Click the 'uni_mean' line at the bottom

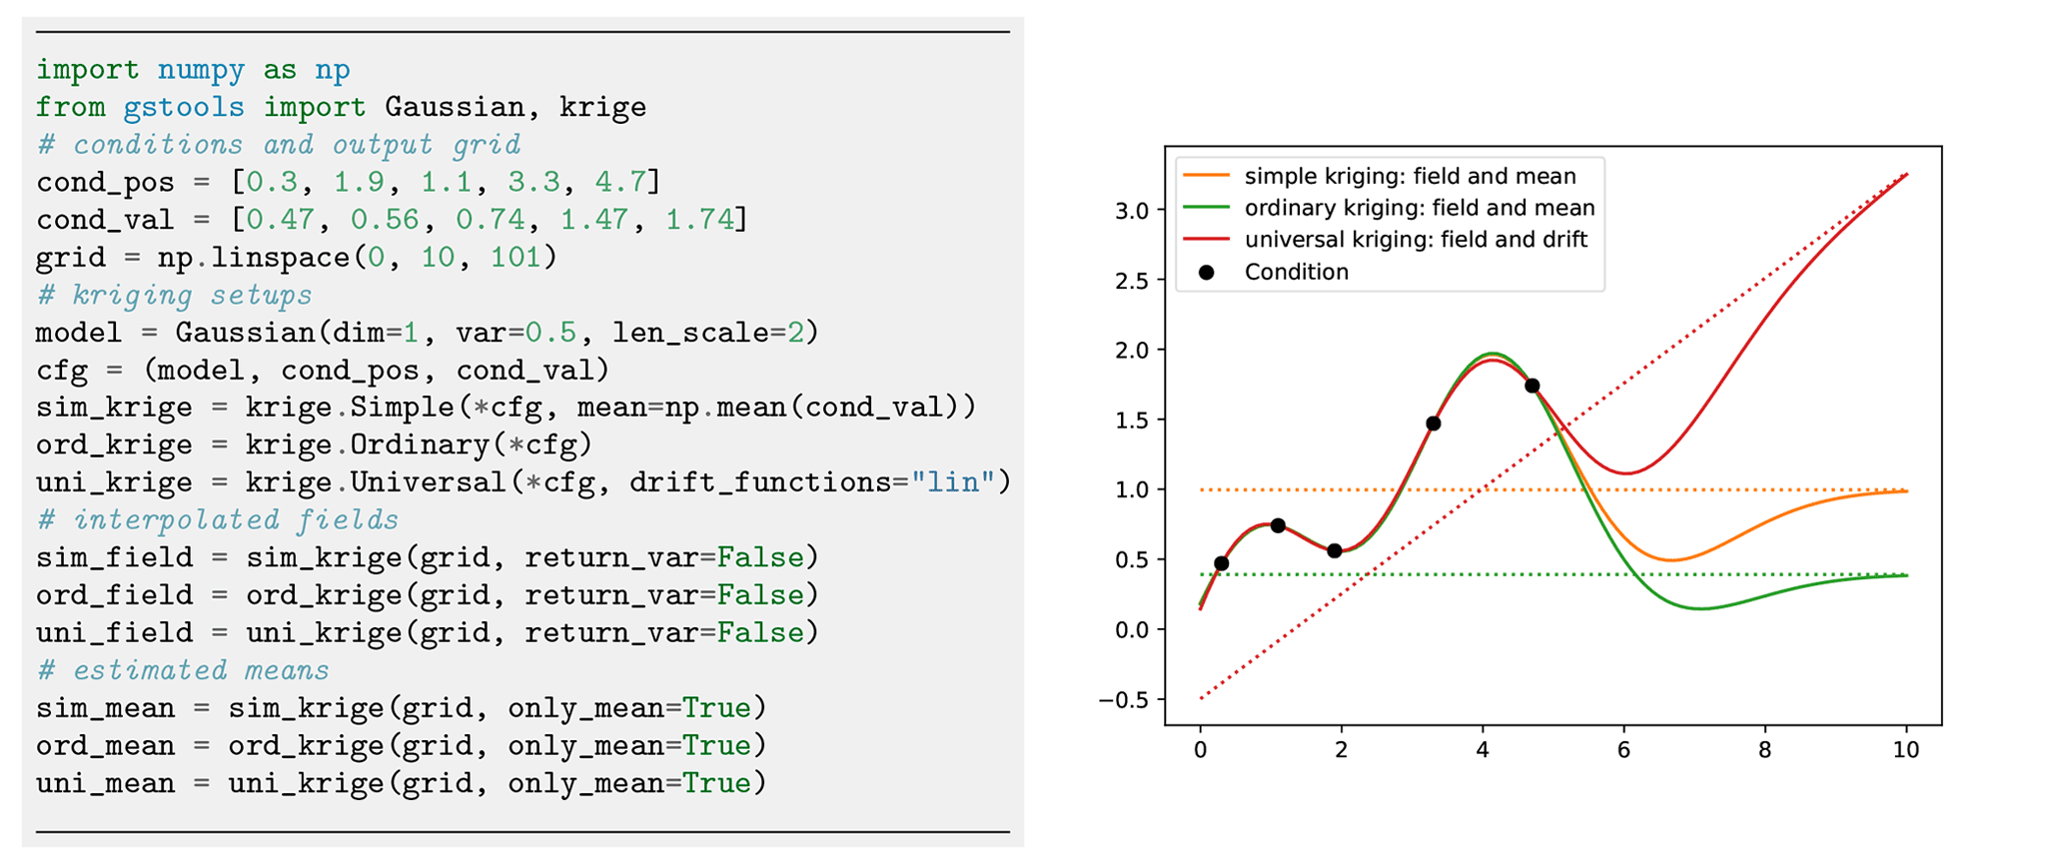(401, 783)
